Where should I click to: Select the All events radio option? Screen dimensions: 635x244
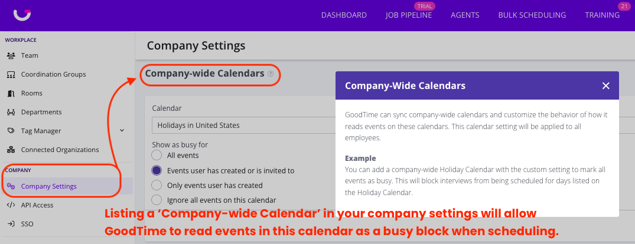pos(157,156)
